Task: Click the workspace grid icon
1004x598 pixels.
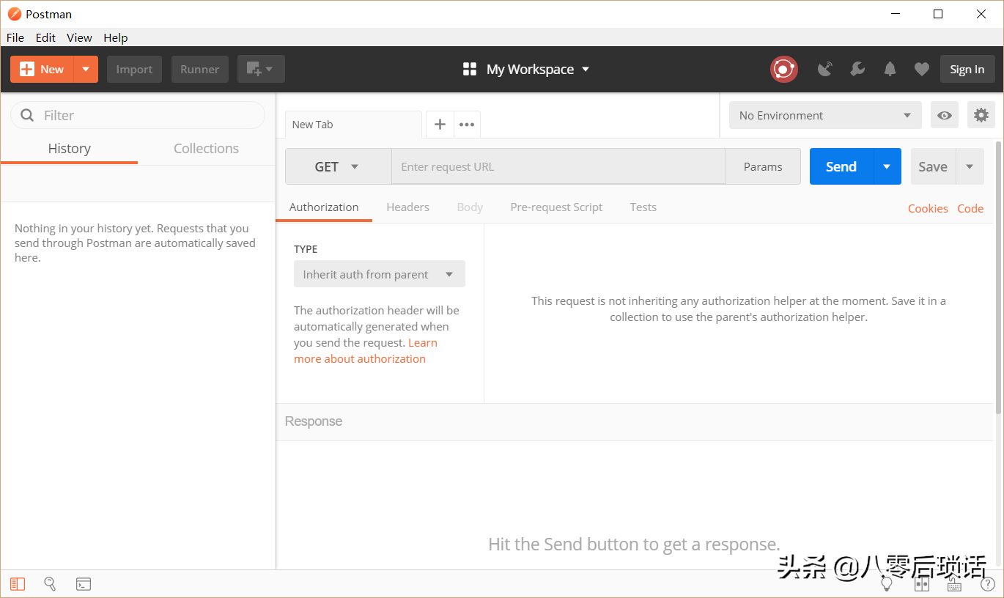Action: tap(470, 69)
